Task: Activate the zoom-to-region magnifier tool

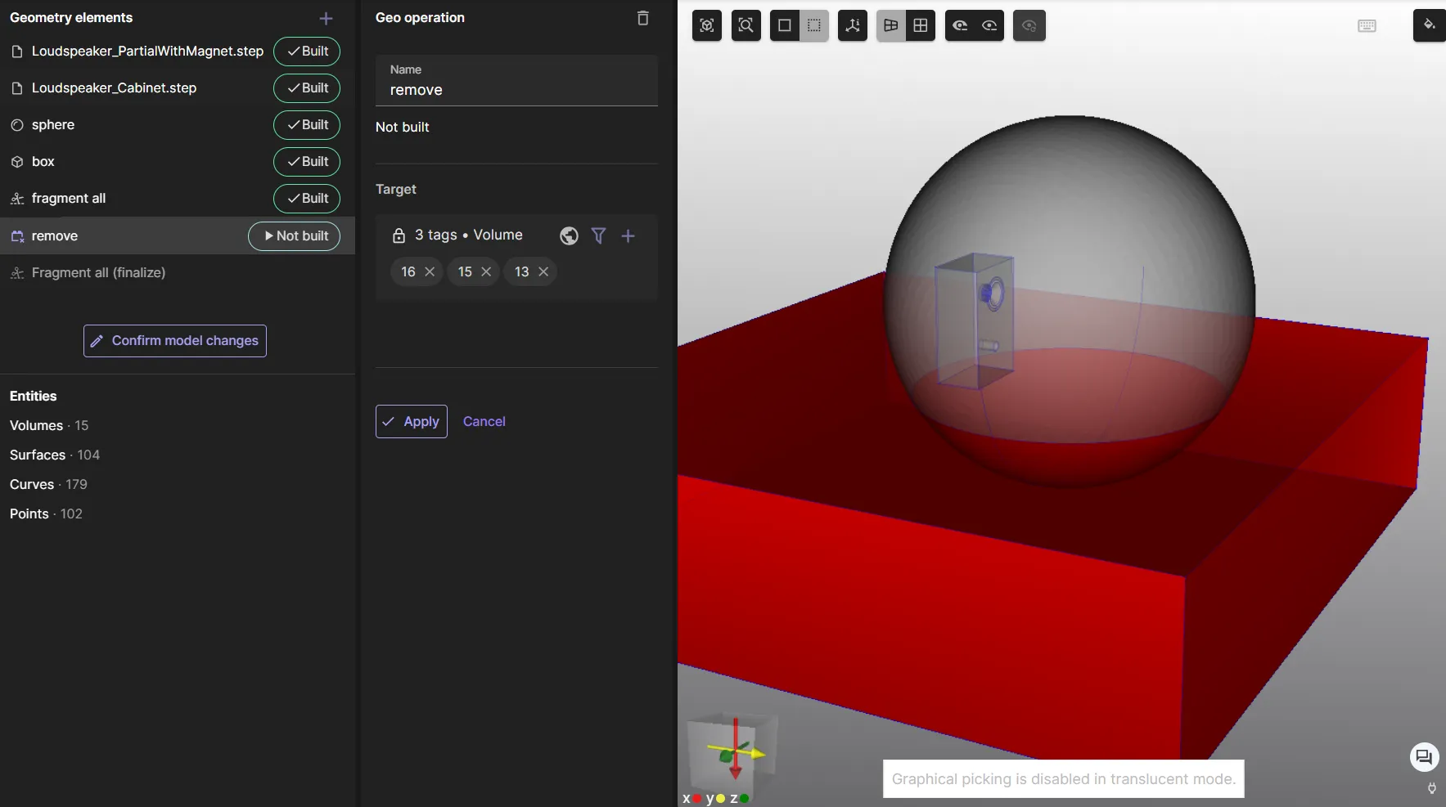Action: click(746, 25)
